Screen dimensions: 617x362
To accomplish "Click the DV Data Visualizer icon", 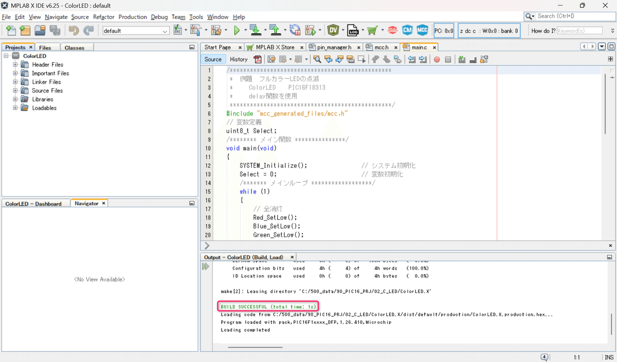I will point(333,31).
